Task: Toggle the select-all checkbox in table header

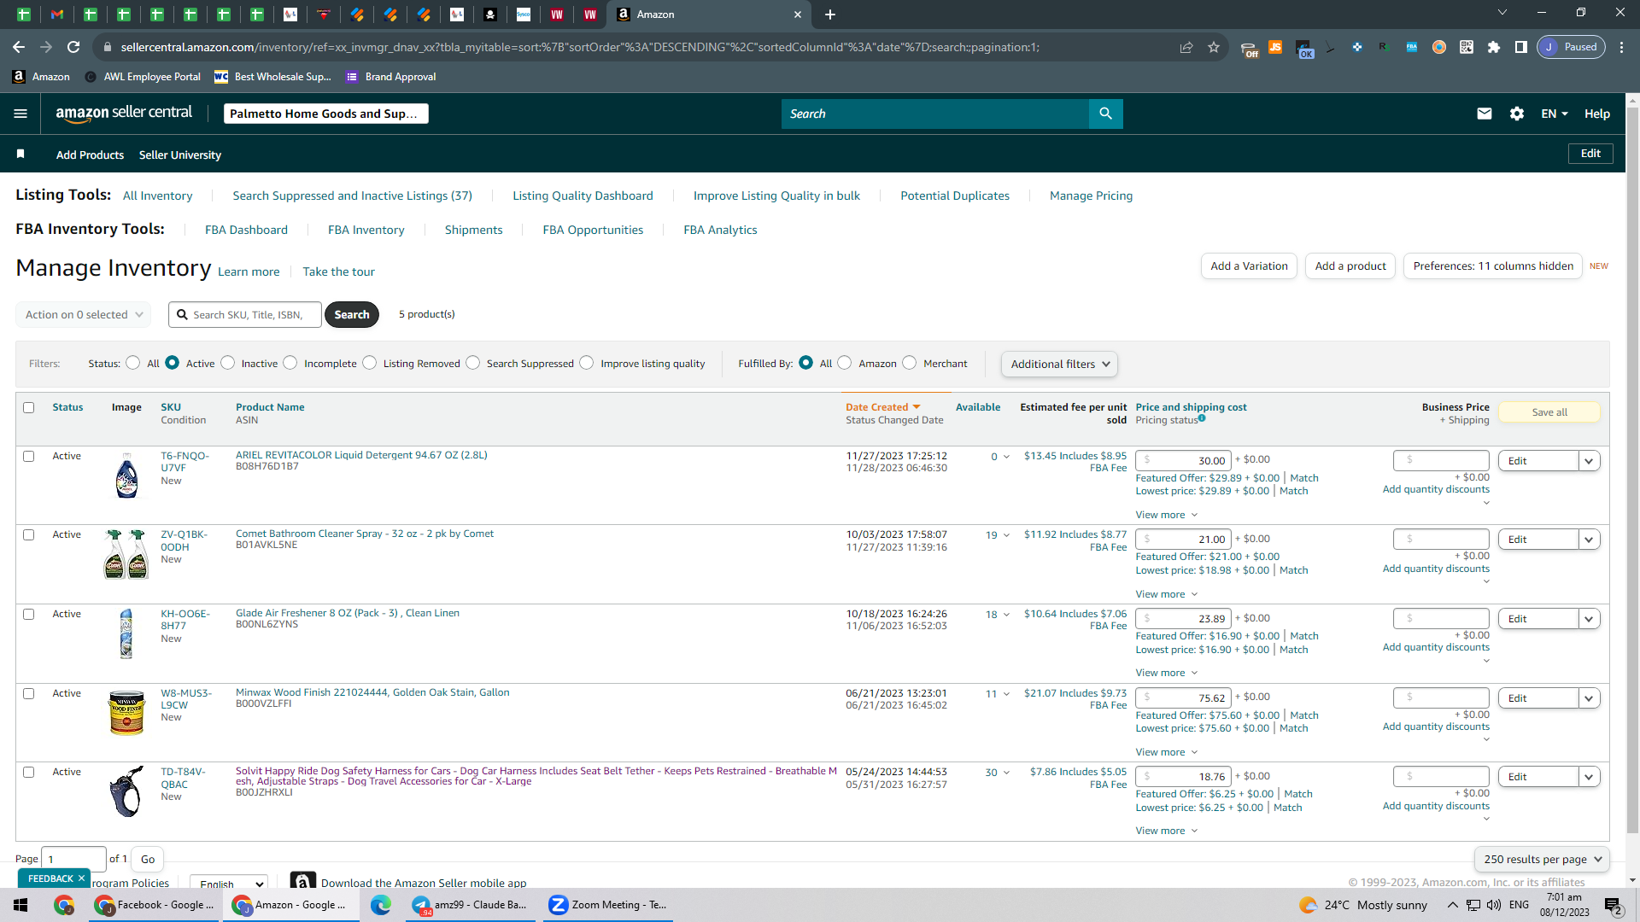Action: [28, 407]
